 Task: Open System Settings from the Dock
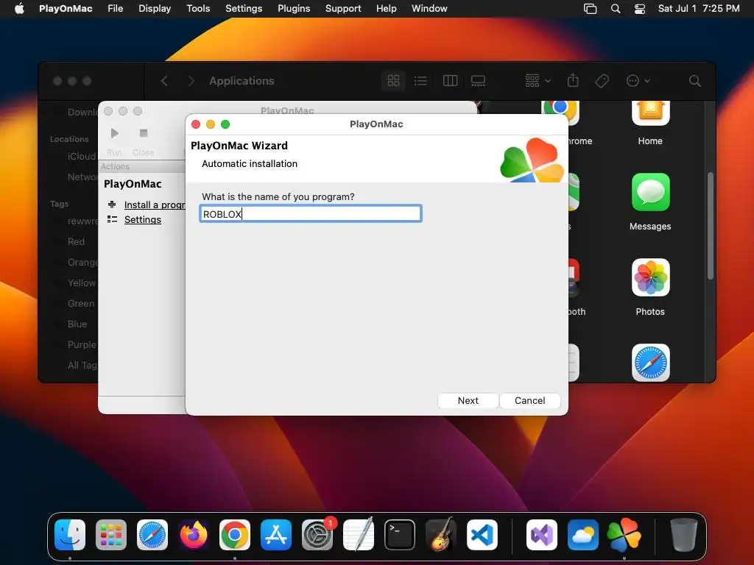[x=317, y=535]
